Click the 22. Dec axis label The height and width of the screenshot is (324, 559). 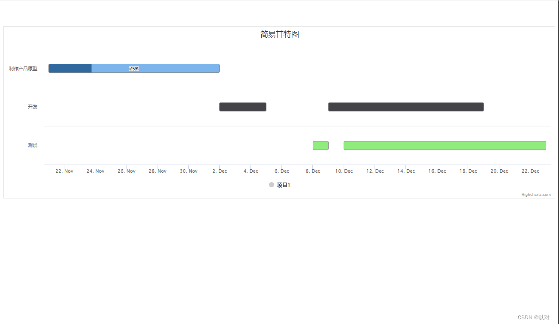530,171
